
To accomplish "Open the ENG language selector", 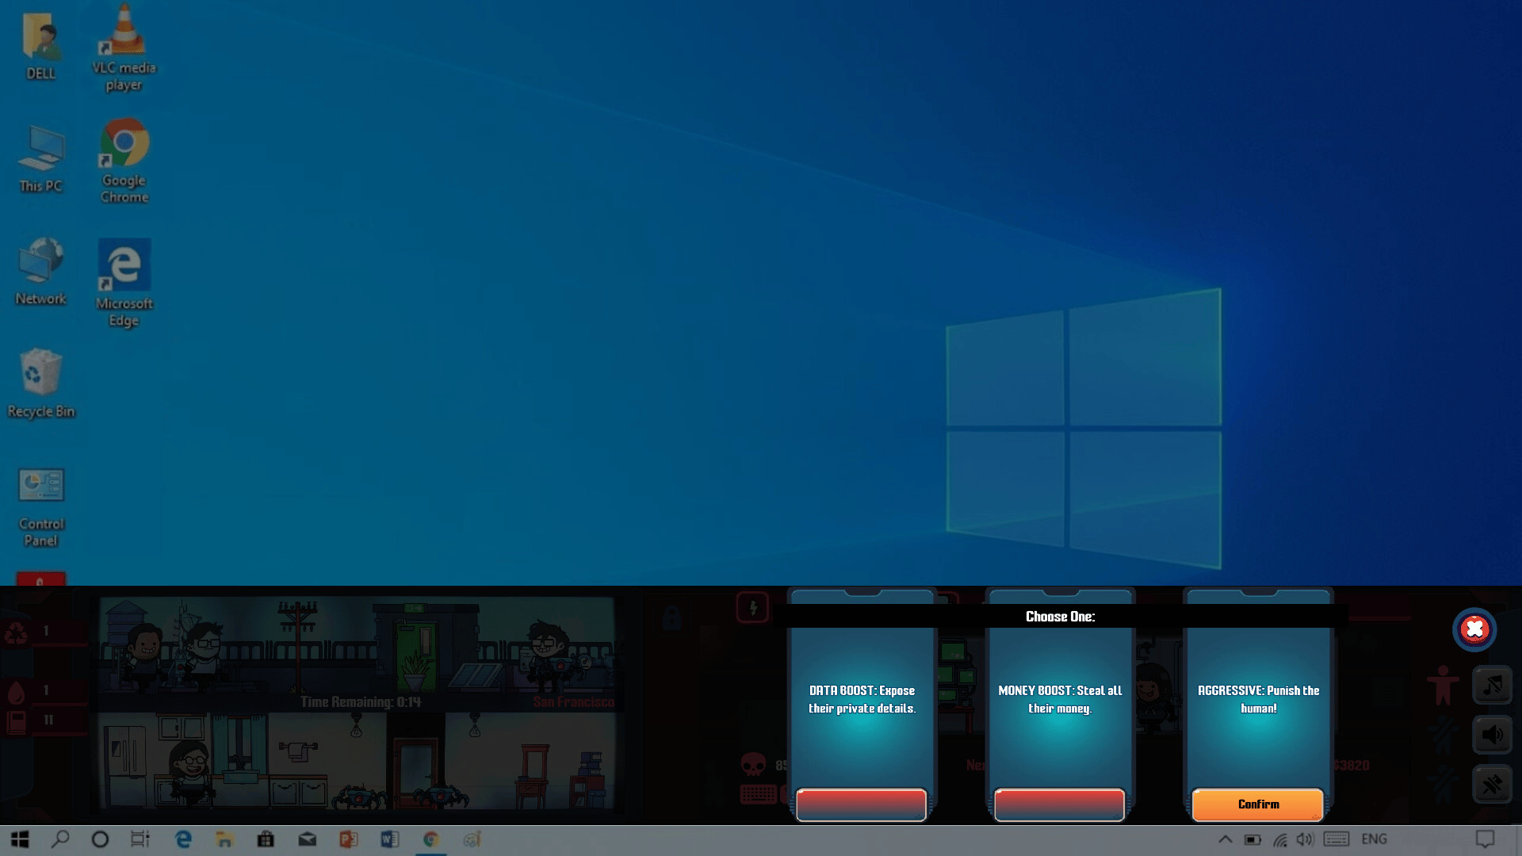I will (x=1374, y=839).
